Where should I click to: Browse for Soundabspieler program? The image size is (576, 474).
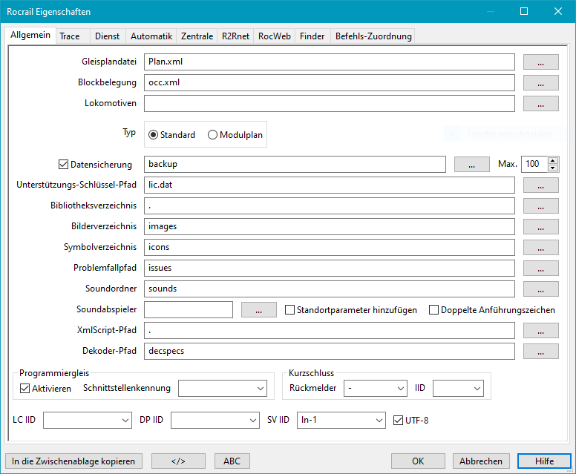[258, 310]
